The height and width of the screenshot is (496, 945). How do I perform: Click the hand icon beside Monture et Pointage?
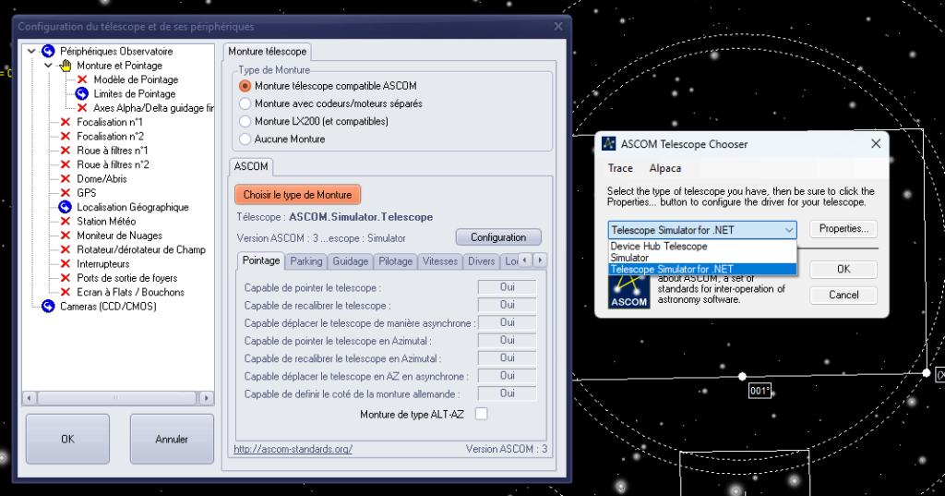click(x=66, y=66)
